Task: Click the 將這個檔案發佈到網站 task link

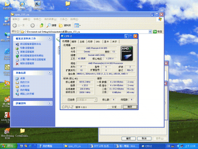Action: (x=32, y=56)
